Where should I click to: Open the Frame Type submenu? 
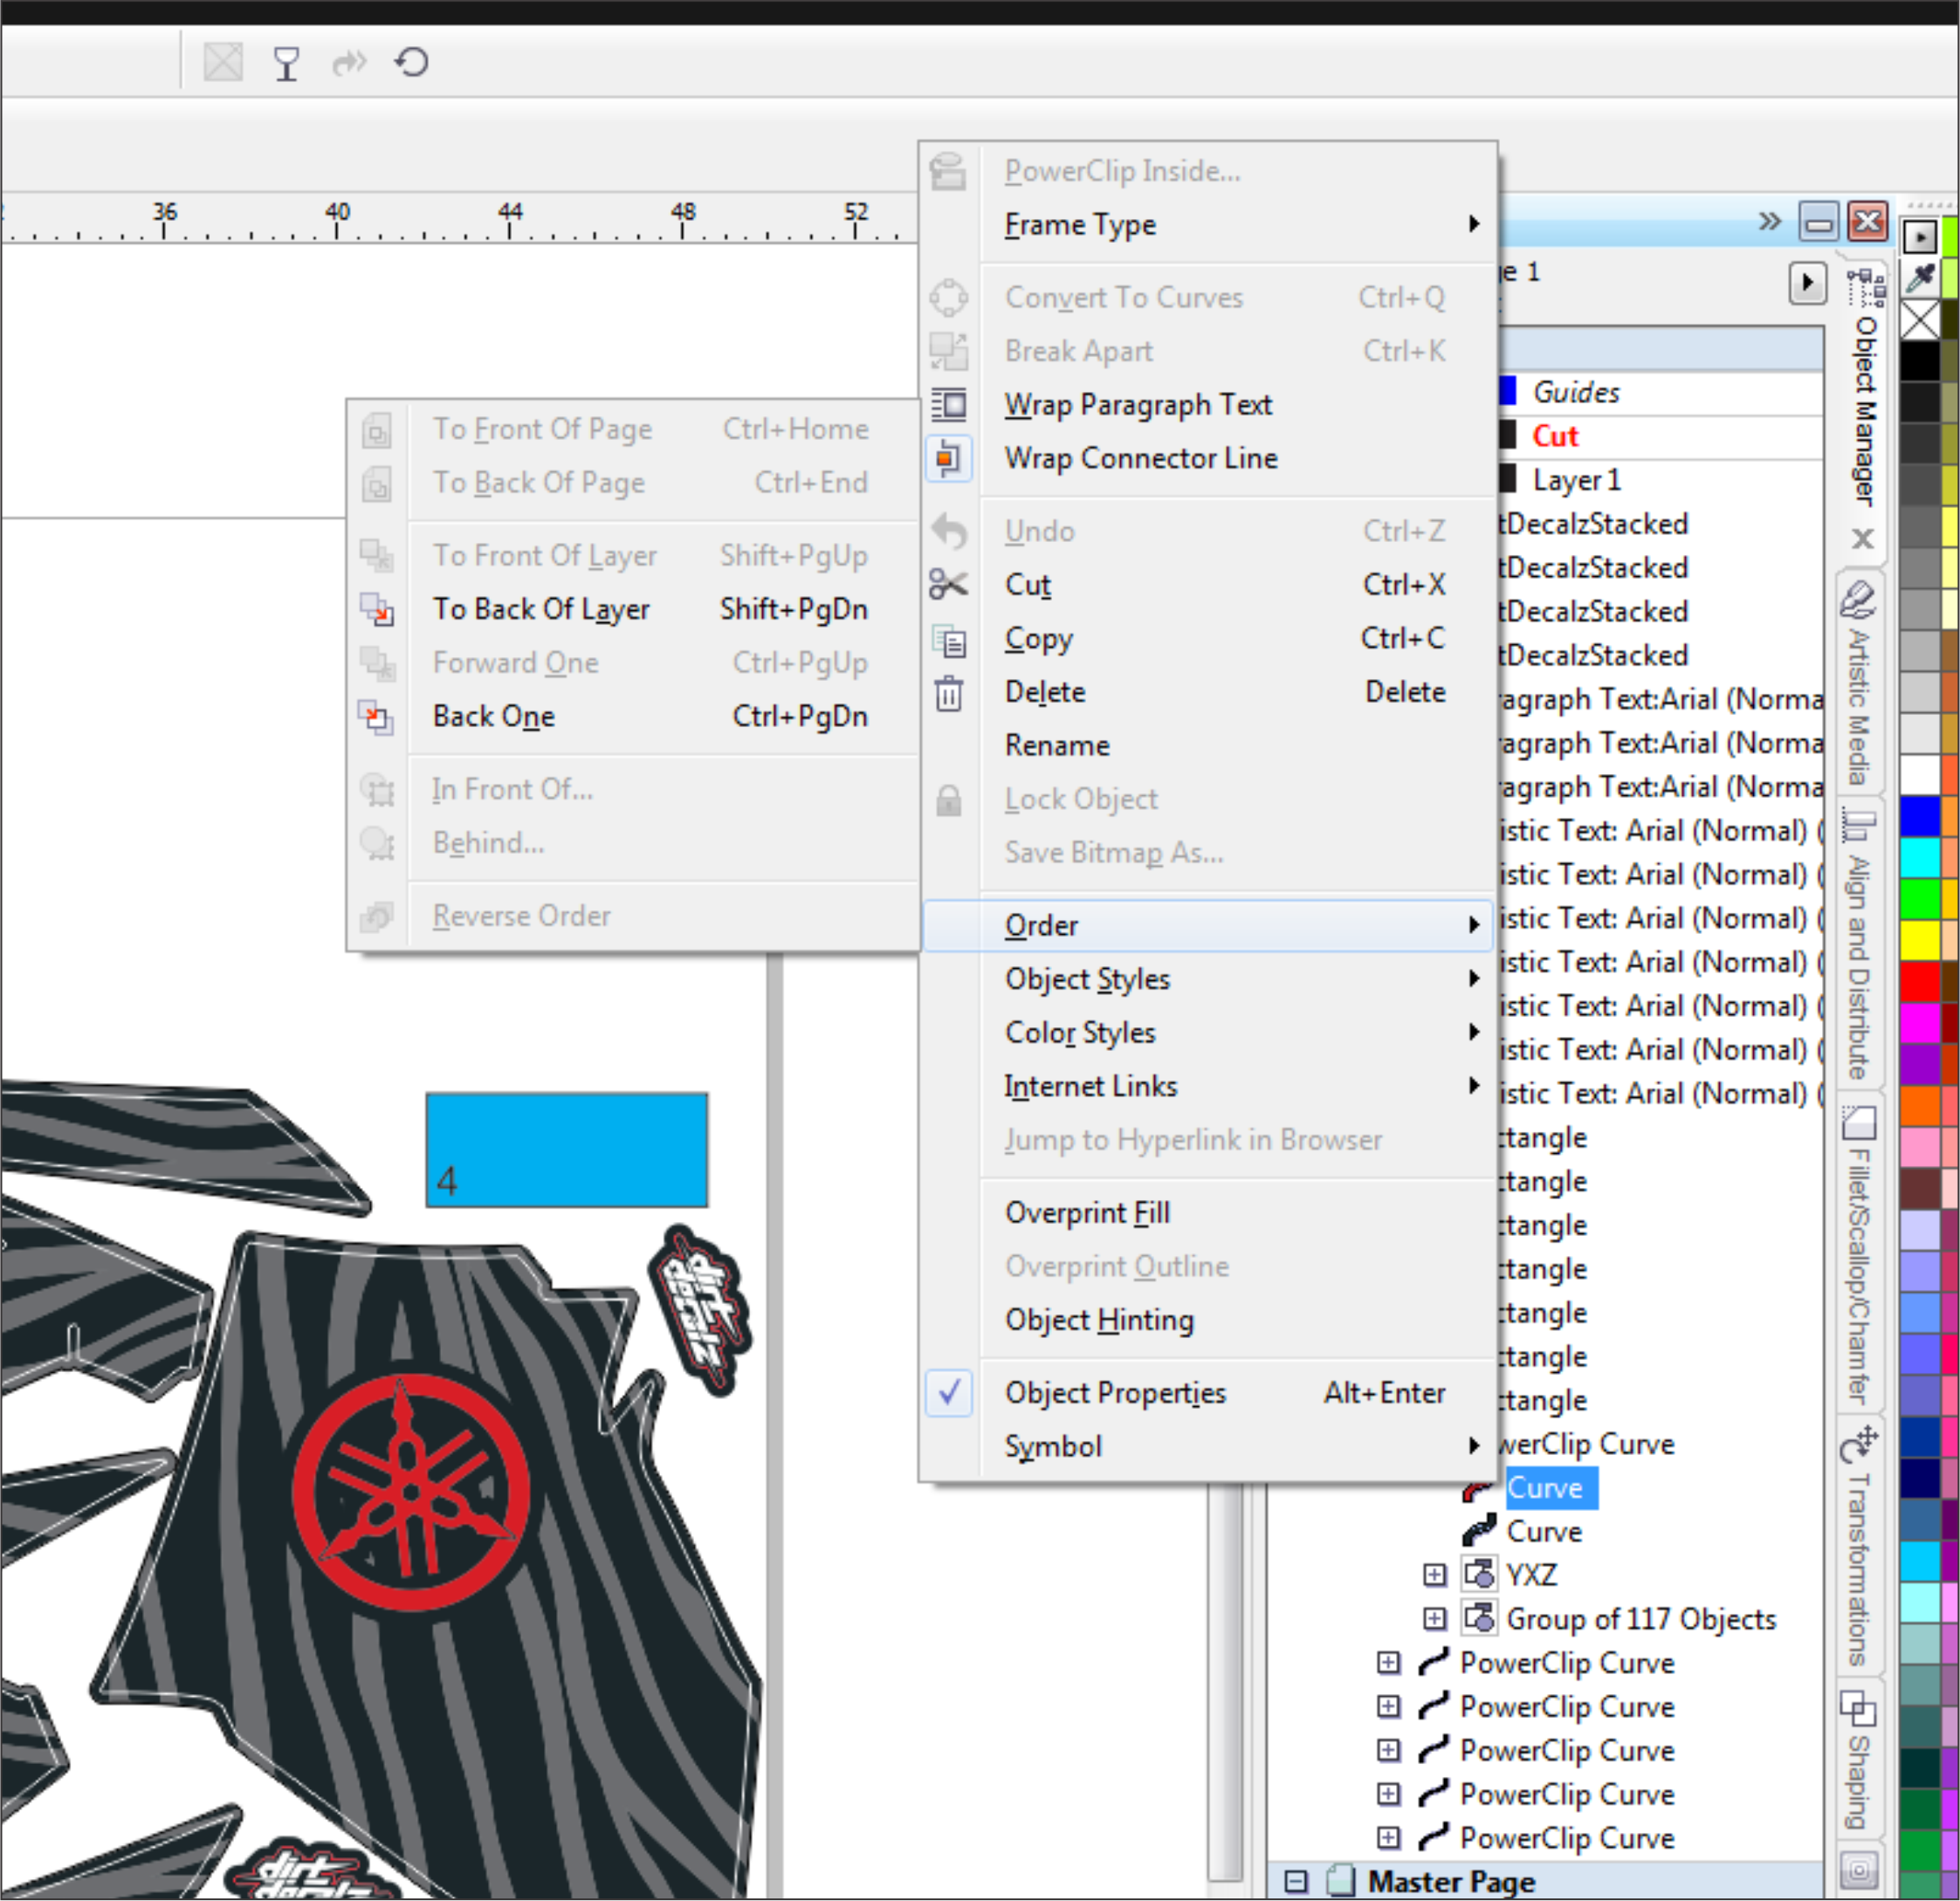1236,225
